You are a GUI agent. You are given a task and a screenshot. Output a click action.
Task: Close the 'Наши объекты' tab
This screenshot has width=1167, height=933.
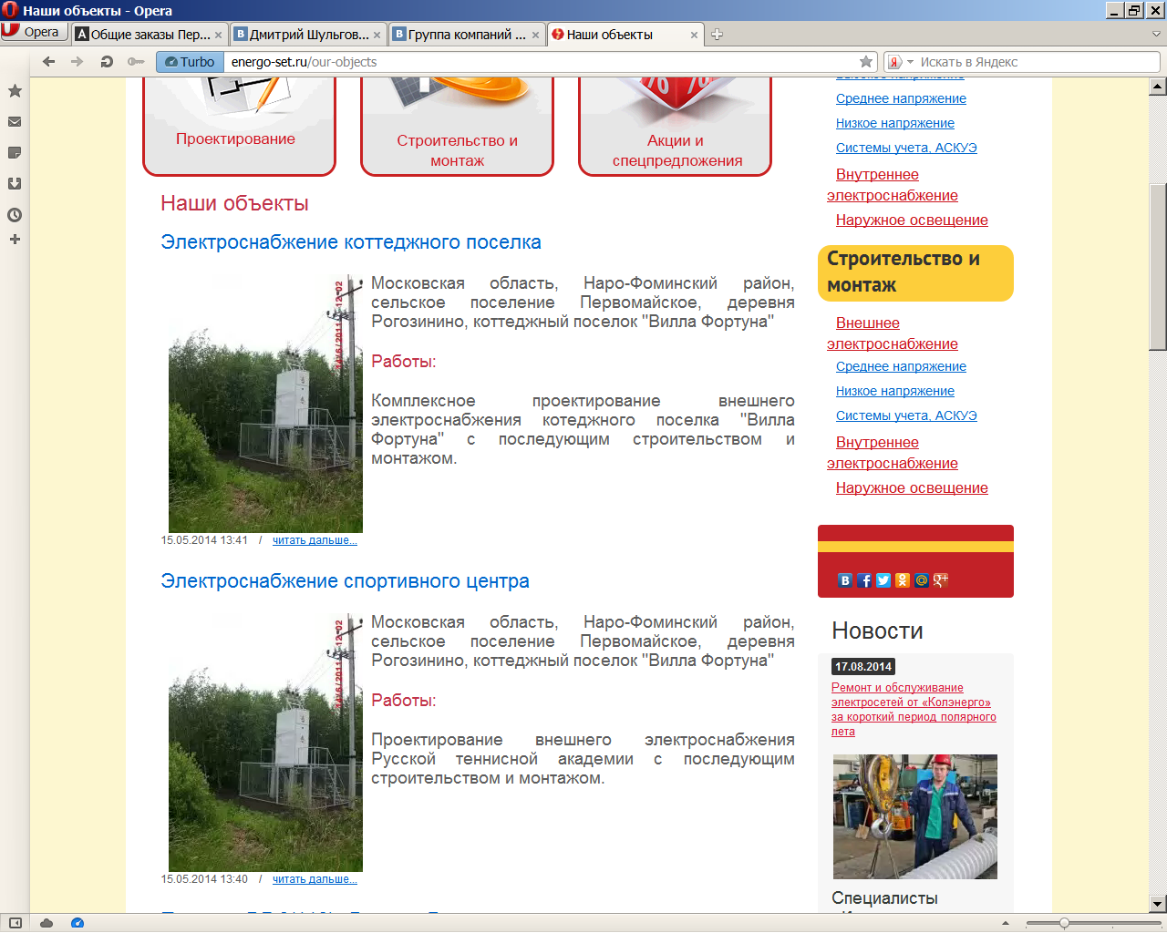click(x=695, y=36)
